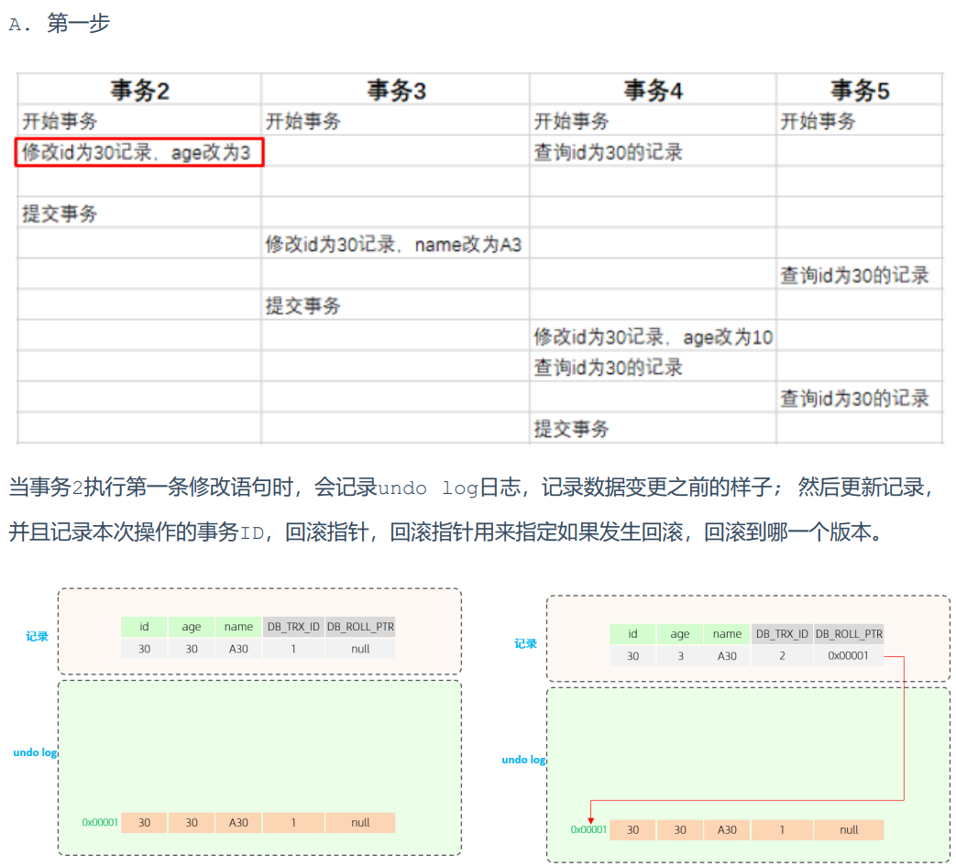Click "A30" in the right diagram's record row
This screenshot has width=956, height=866.
pos(727,656)
